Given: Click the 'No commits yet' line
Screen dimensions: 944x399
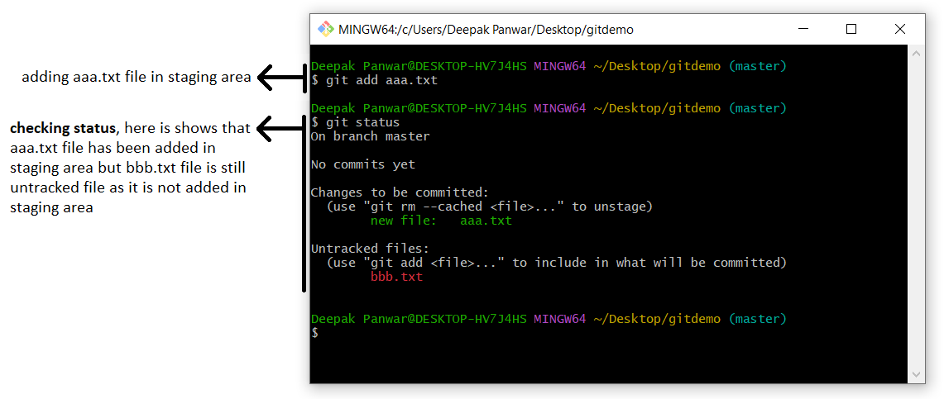Looking at the screenshot, I should click(x=363, y=164).
